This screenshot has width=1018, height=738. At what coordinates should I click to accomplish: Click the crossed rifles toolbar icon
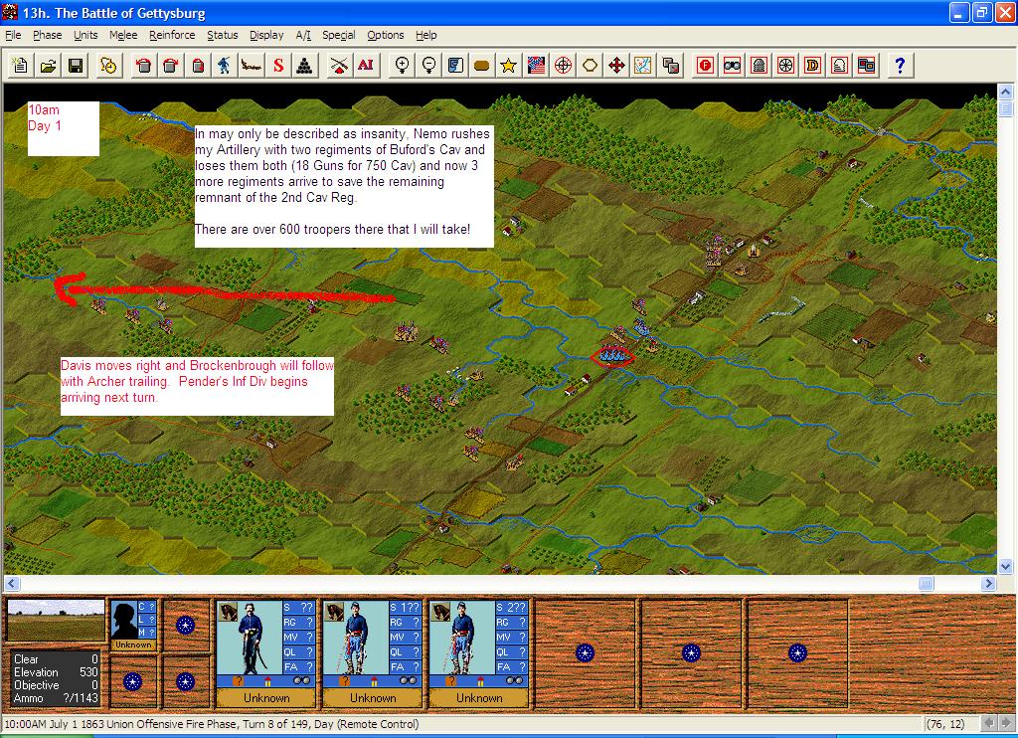coord(338,65)
